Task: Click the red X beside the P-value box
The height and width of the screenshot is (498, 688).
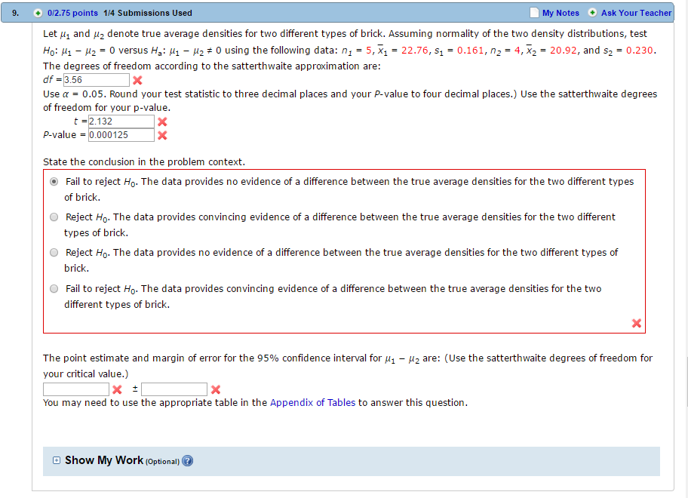Action: point(161,135)
